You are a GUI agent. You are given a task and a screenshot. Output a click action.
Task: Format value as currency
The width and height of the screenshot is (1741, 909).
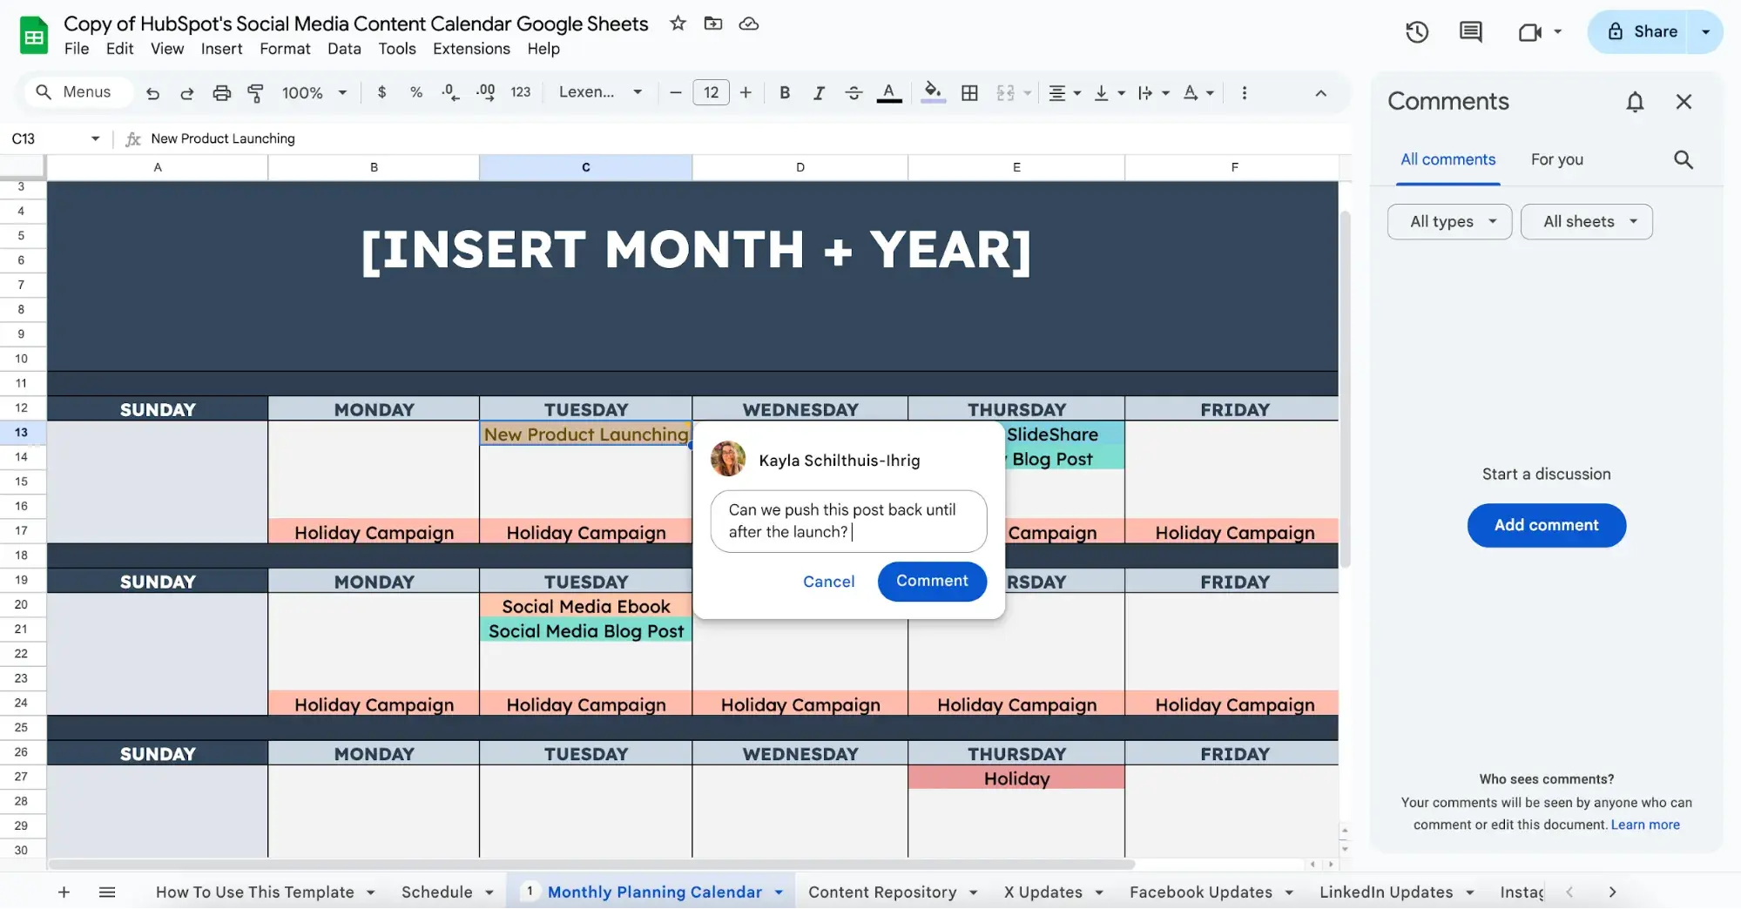pyautogui.click(x=381, y=92)
